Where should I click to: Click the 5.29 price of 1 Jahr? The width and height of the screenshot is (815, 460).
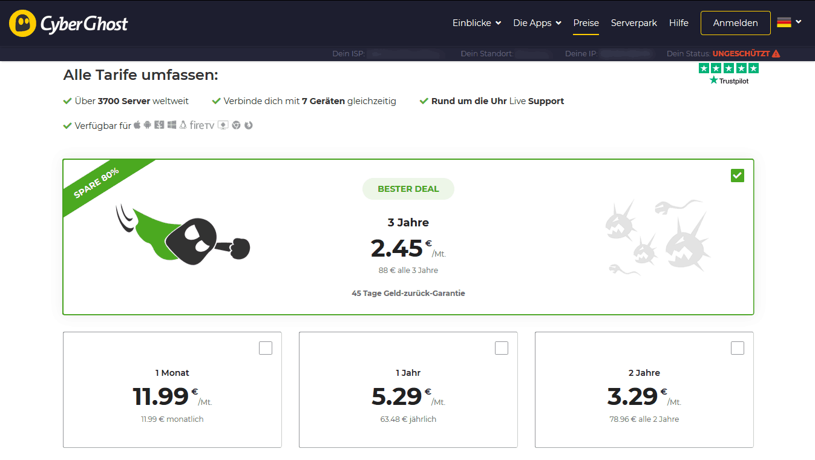click(397, 396)
